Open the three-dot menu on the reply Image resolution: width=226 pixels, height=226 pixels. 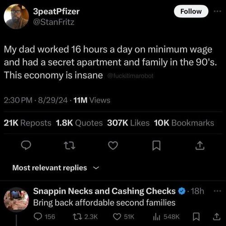(x=217, y=191)
